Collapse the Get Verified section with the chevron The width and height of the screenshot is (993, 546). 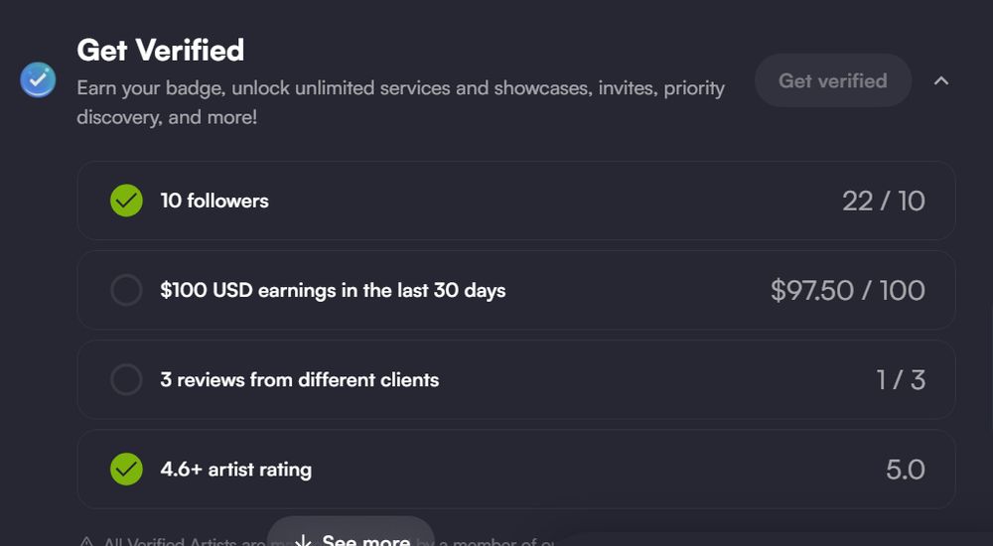[x=941, y=80]
